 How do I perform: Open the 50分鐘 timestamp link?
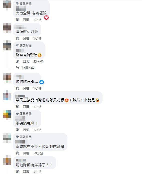coord(38,153)
